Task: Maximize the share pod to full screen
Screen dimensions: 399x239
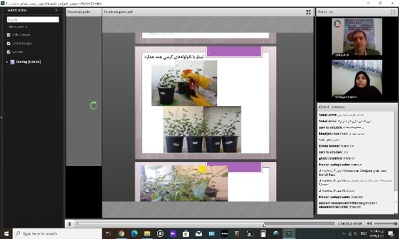Action: (x=309, y=12)
